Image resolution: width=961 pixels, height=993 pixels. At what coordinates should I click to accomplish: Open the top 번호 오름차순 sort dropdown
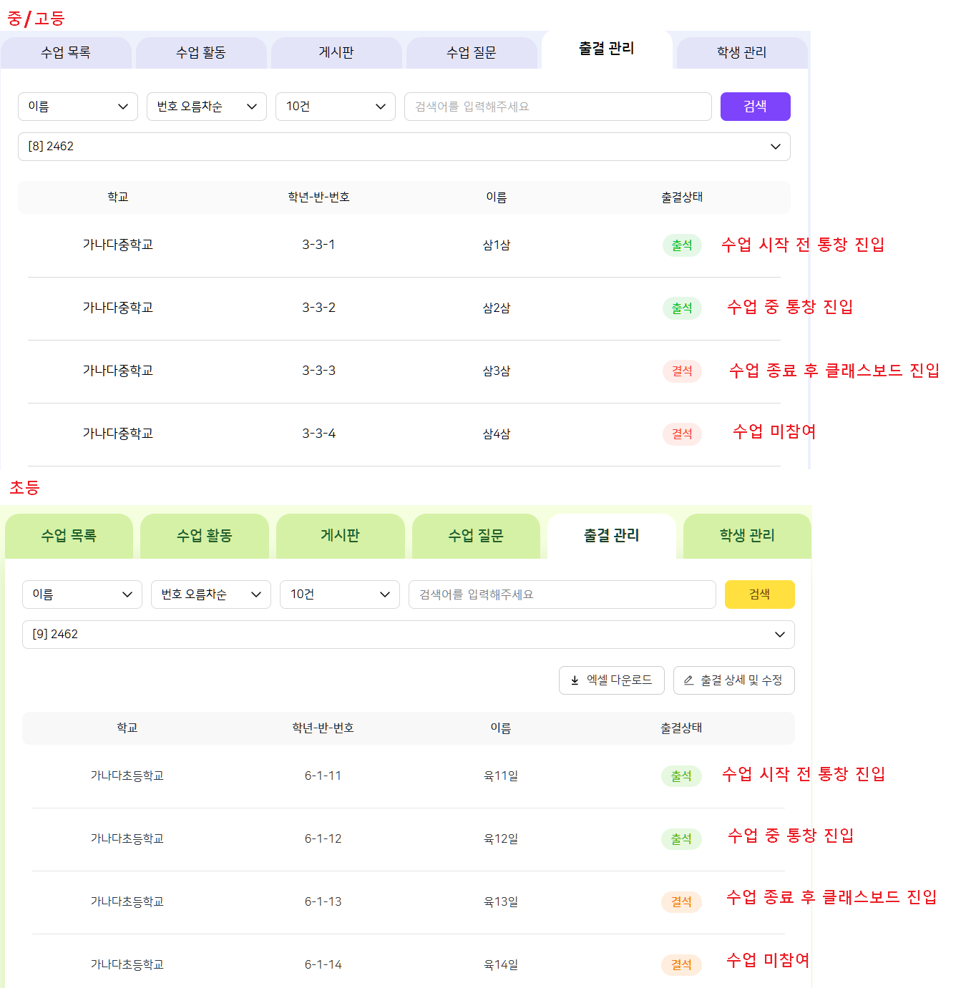(x=207, y=107)
